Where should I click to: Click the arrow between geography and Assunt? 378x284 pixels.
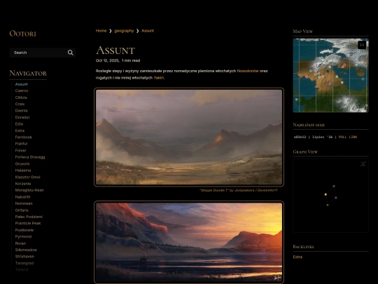[138, 31]
